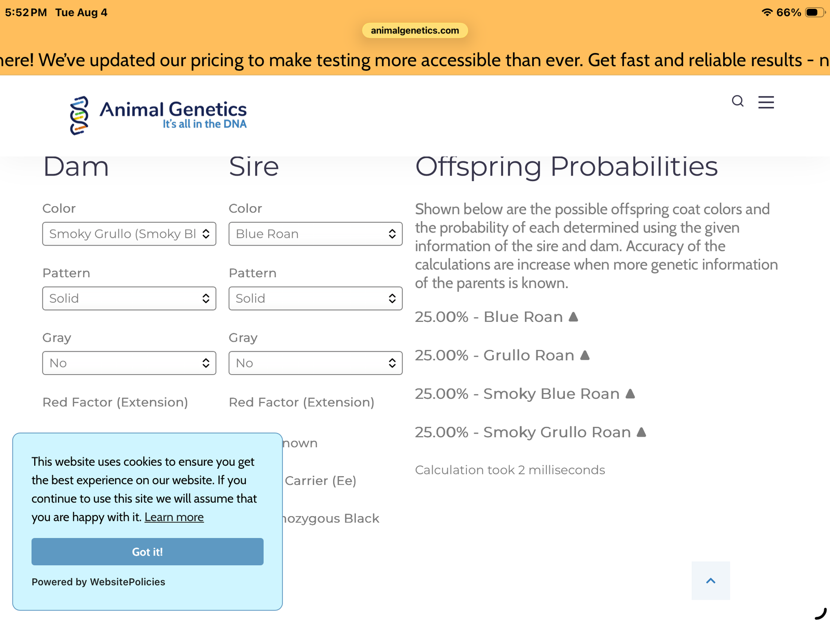The width and height of the screenshot is (830, 623).
Task: Click triangle icon beside Blue Roan result
Action: (x=573, y=316)
